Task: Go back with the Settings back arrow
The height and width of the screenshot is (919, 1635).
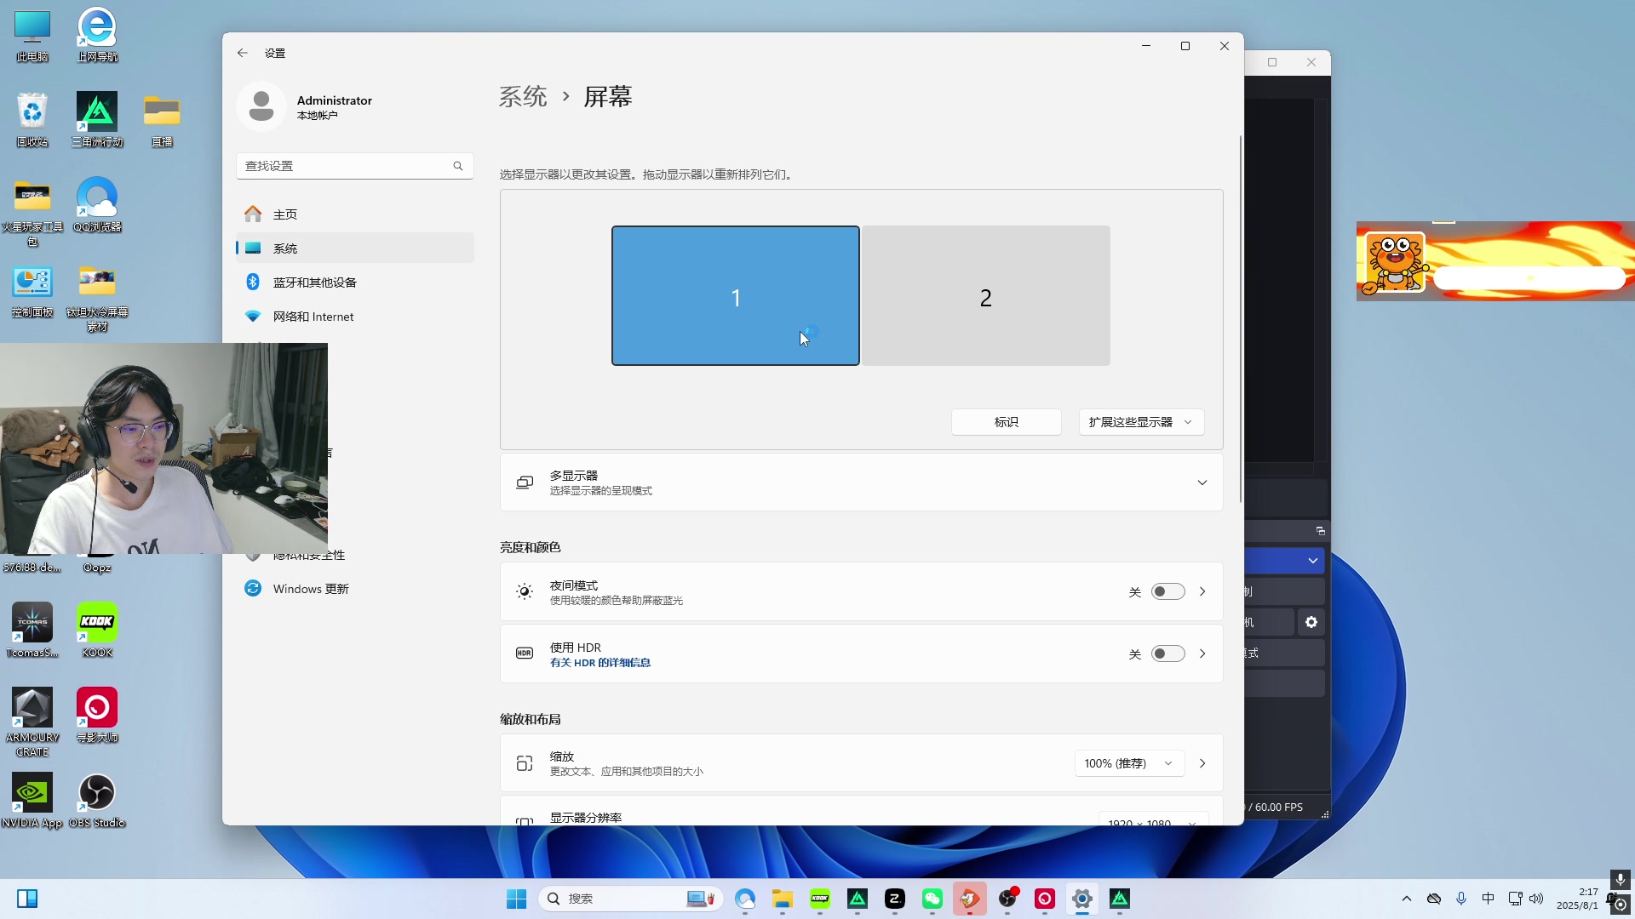Action: pyautogui.click(x=243, y=53)
